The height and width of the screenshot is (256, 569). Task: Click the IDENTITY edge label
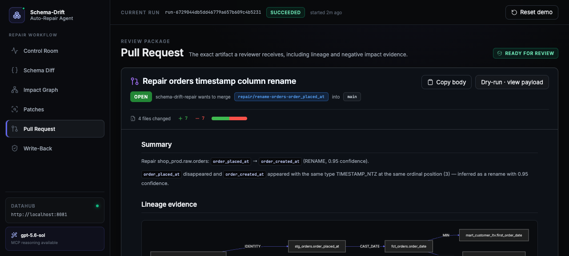[x=252, y=246]
